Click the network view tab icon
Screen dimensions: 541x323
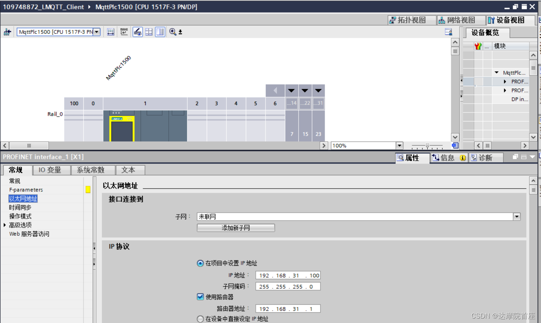(x=442, y=20)
